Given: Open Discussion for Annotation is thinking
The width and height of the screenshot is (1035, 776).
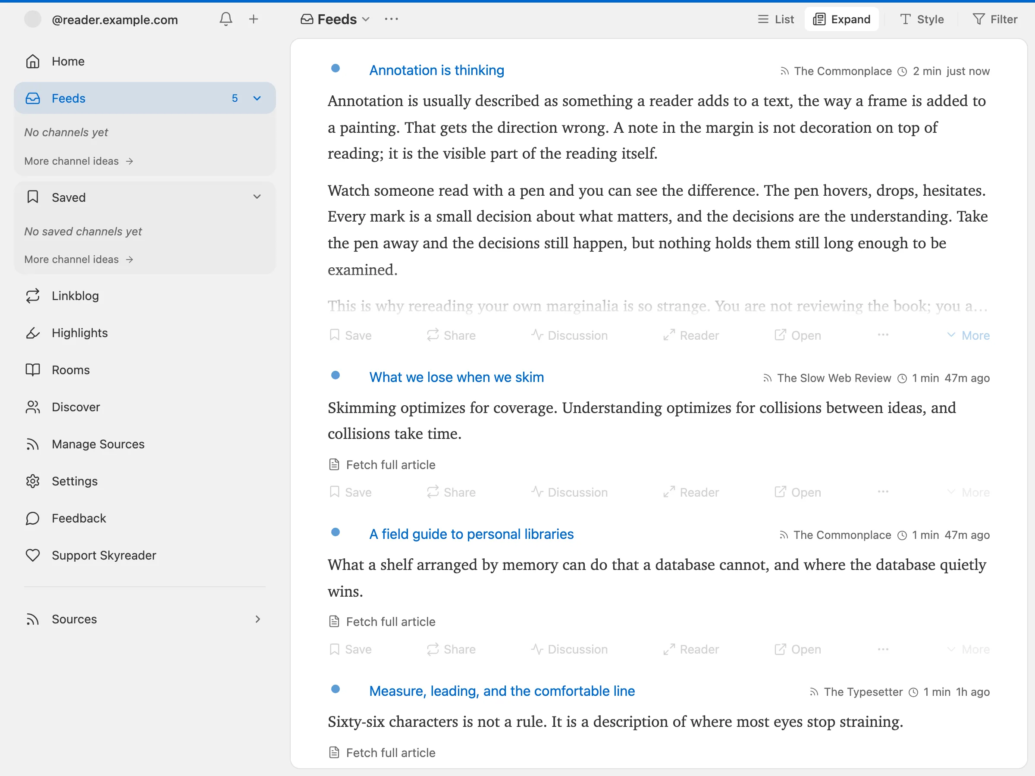Looking at the screenshot, I should [569, 335].
